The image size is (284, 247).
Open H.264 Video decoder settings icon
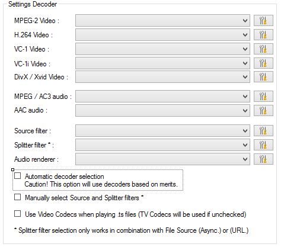click(x=263, y=35)
